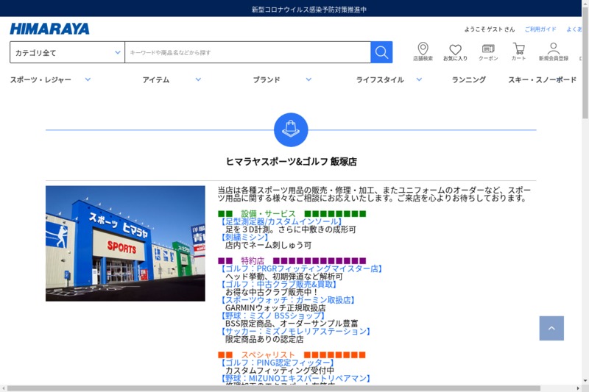Click the ようこそゲストさん greeting text
Screen dimensions: 589x392
coord(490,29)
